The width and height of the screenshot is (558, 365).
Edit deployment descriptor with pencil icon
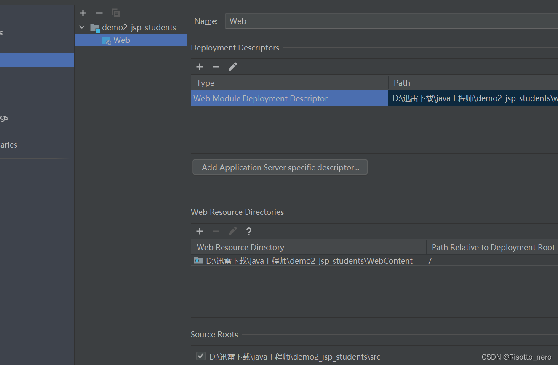coord(233,66)
